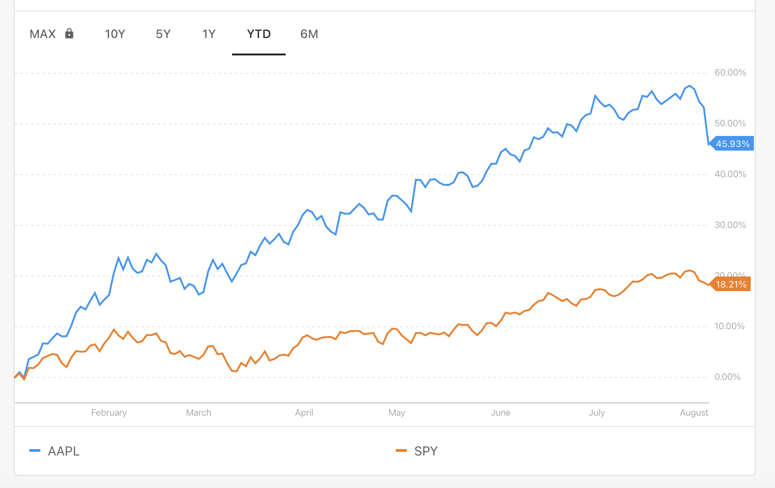Select the June x-axis label
The width and height of the screenshot is (775, 488).
pyautogui.click(x=500, y=412)
